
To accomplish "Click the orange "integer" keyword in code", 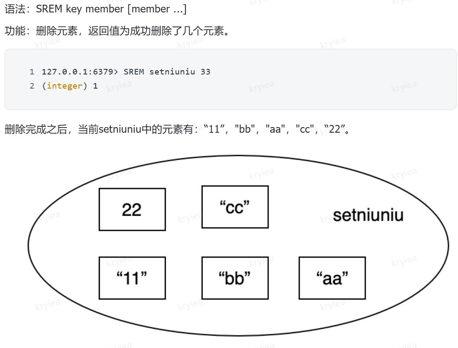I will (64, 86).
